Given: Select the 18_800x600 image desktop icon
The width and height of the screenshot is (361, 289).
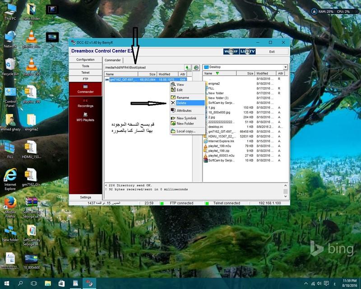Looking at the screenshot, I should (x=32, y=262).
